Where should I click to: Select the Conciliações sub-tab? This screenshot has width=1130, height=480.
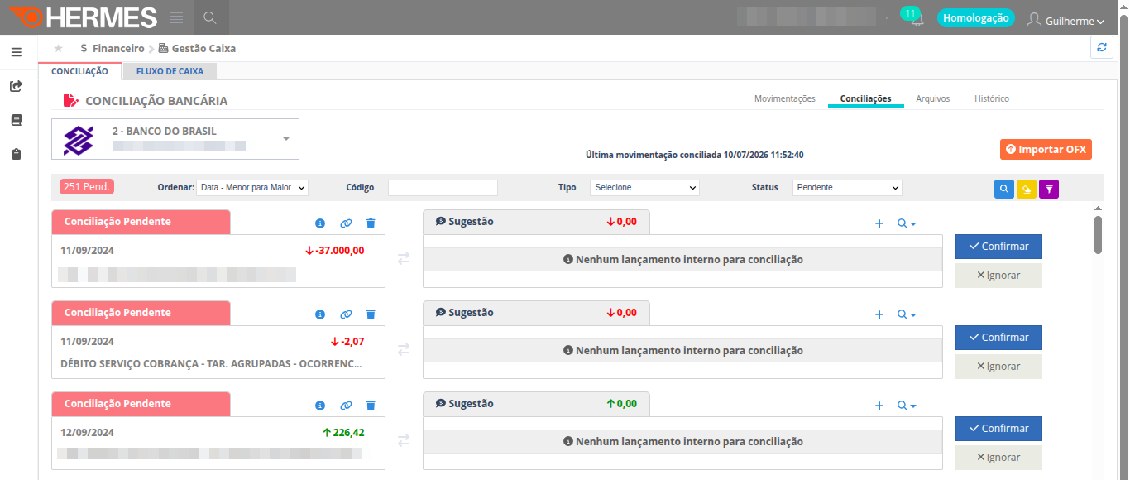pyautogui.click(x=865, y=98)
